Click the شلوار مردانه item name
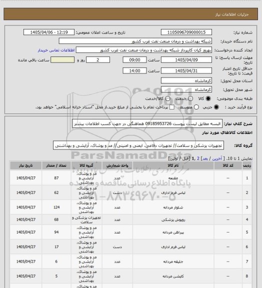 (x=173, y=207)
